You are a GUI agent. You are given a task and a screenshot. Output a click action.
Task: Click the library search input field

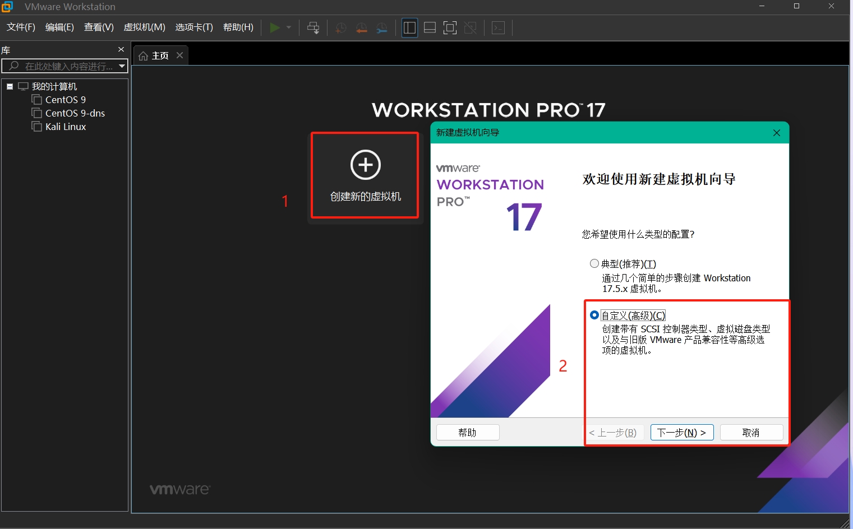click(67, 66)
